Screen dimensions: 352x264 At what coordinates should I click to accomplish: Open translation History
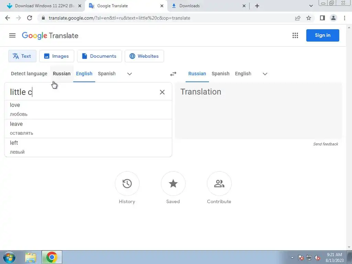pos(127,184)
